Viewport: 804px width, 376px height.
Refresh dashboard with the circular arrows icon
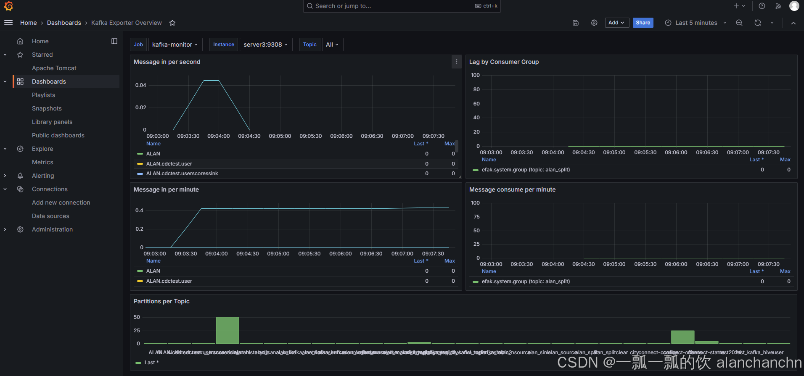[758, 23]
